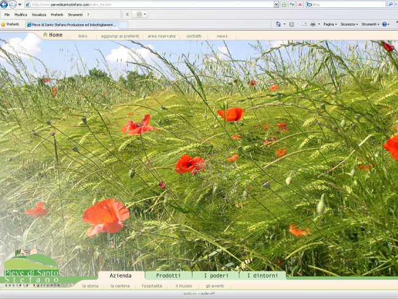Viewport: 398px width, 299px height.
Task: Open the news page link
Action: pyautogui.click(x=222, y=36)
